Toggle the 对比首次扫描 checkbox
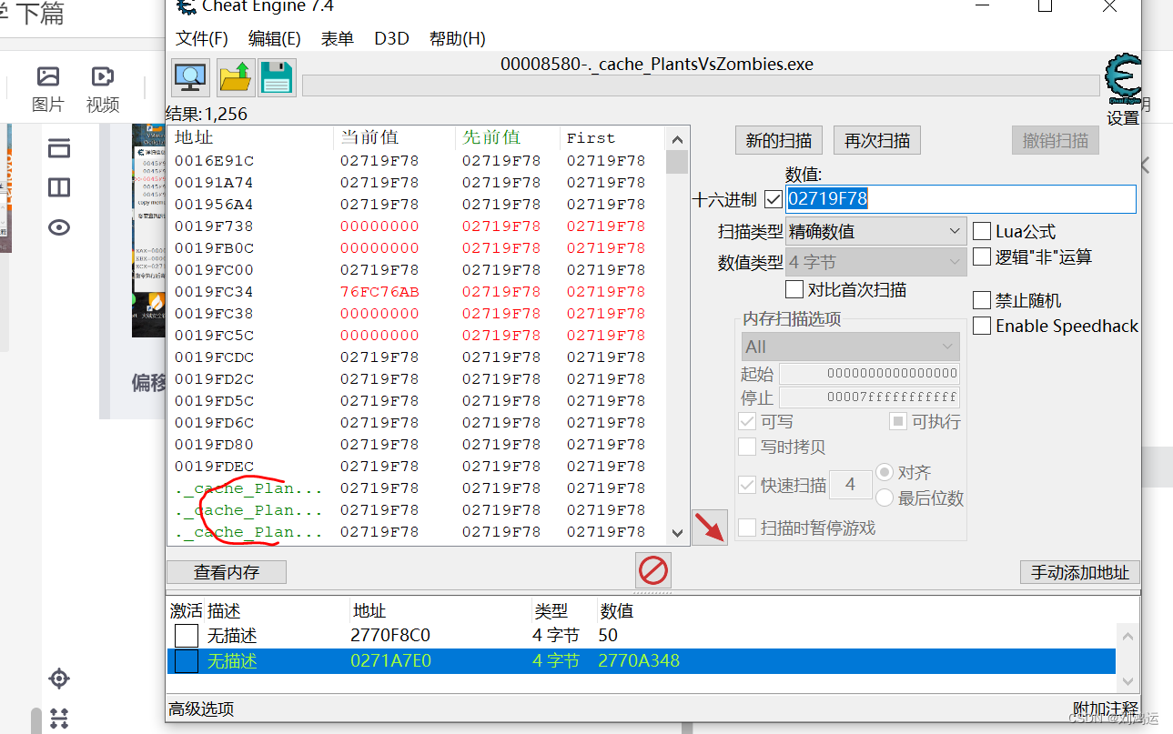 pos(794,289)
